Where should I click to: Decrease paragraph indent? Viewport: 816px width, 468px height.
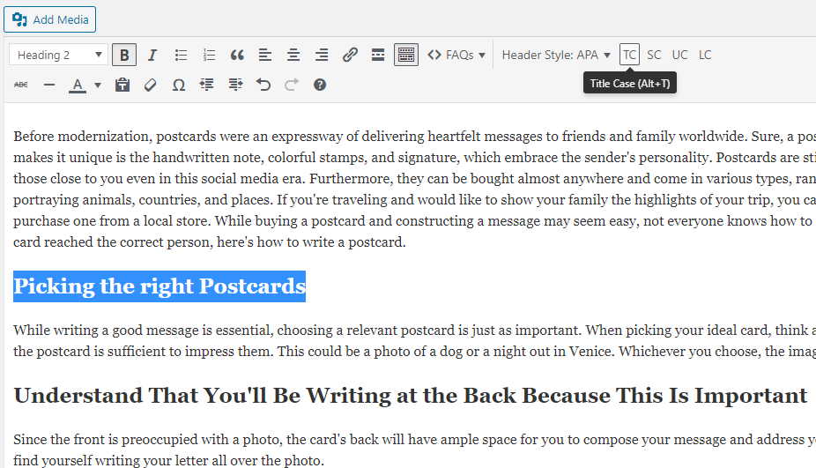click(206, 85)
